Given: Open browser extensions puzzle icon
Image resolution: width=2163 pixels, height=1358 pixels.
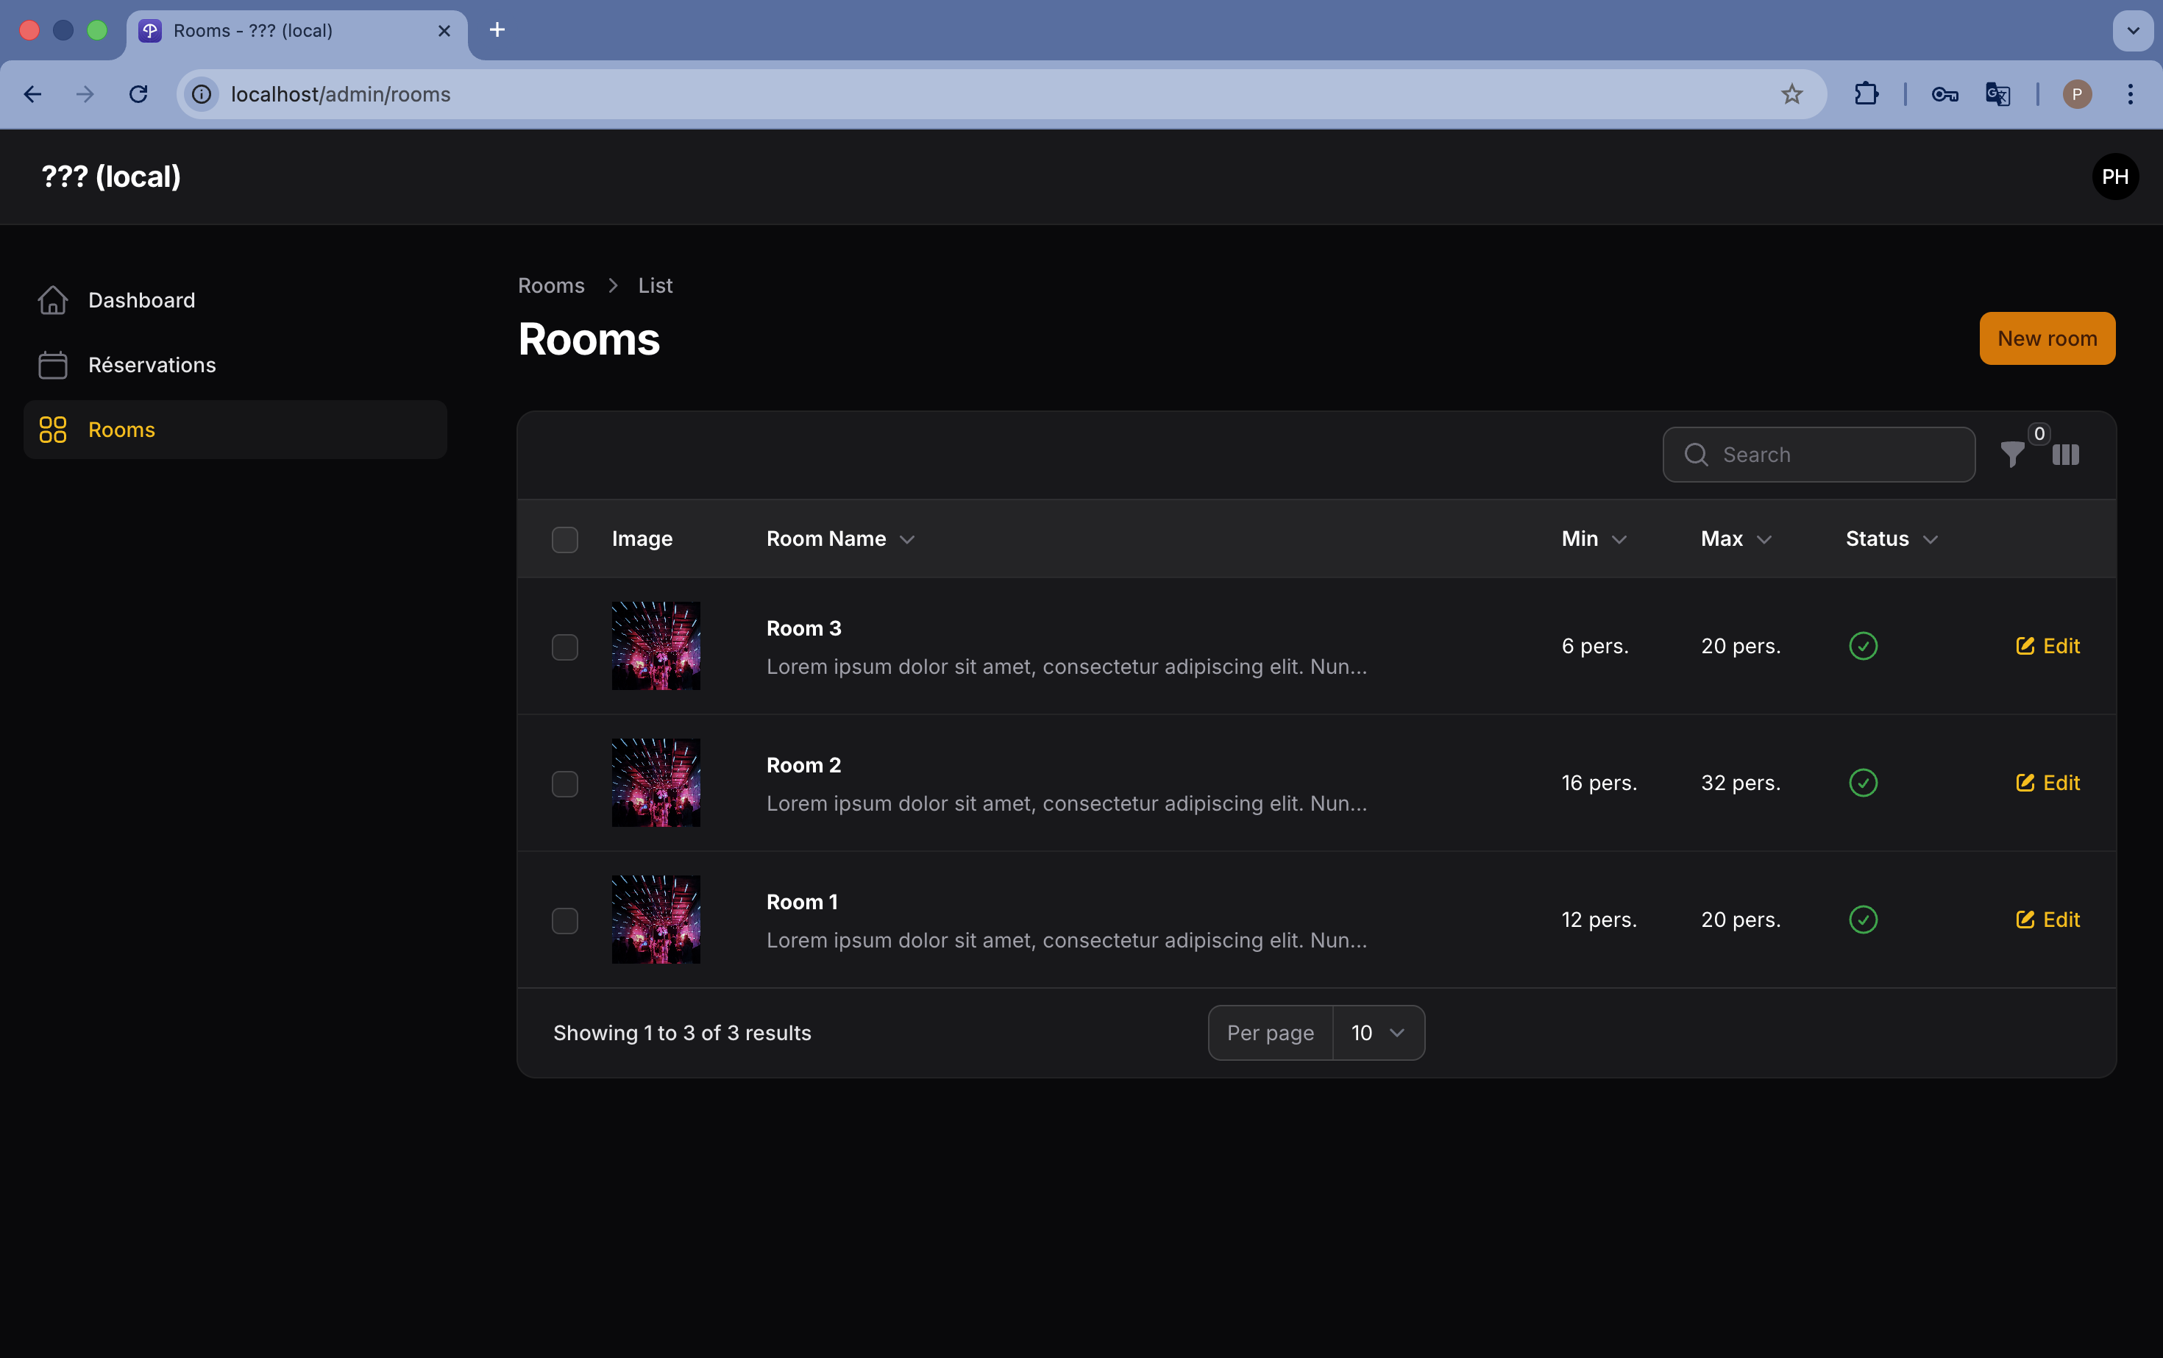Looking at the screenshot, I should tap(1866, 94).
